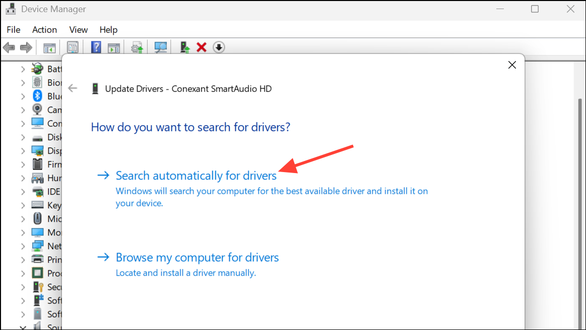Select the Bio tree row label

tap(54, 83)
